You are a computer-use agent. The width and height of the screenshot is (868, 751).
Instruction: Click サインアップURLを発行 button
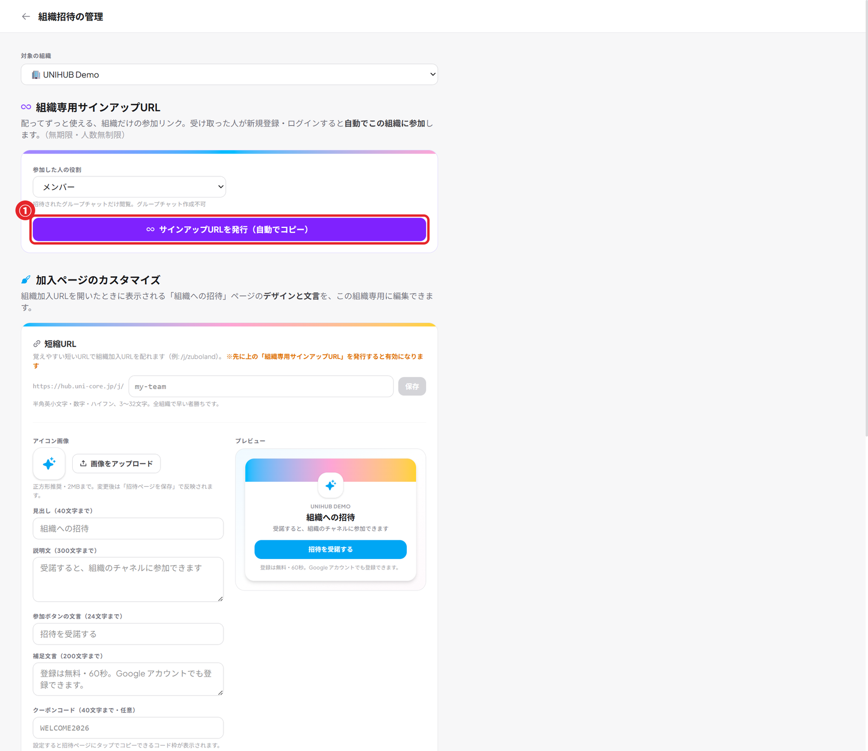(x=229, y=230)
